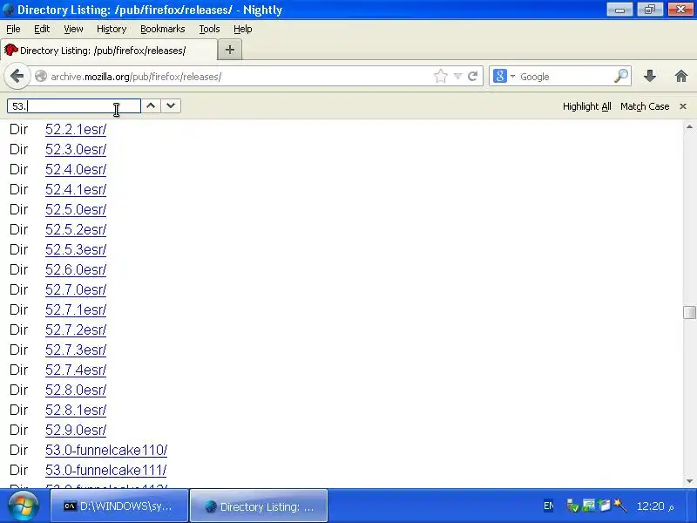Screen dimensions: 697x523
Task: Click the URL address bar
Action: tap(240, 77)
